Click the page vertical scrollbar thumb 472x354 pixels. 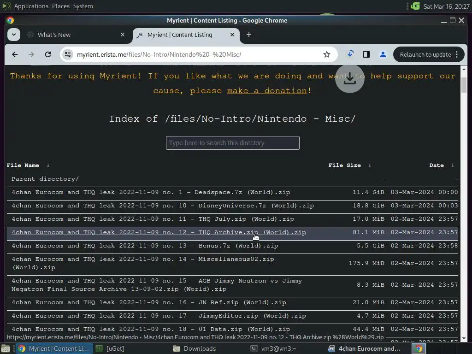tap(464, 85)
